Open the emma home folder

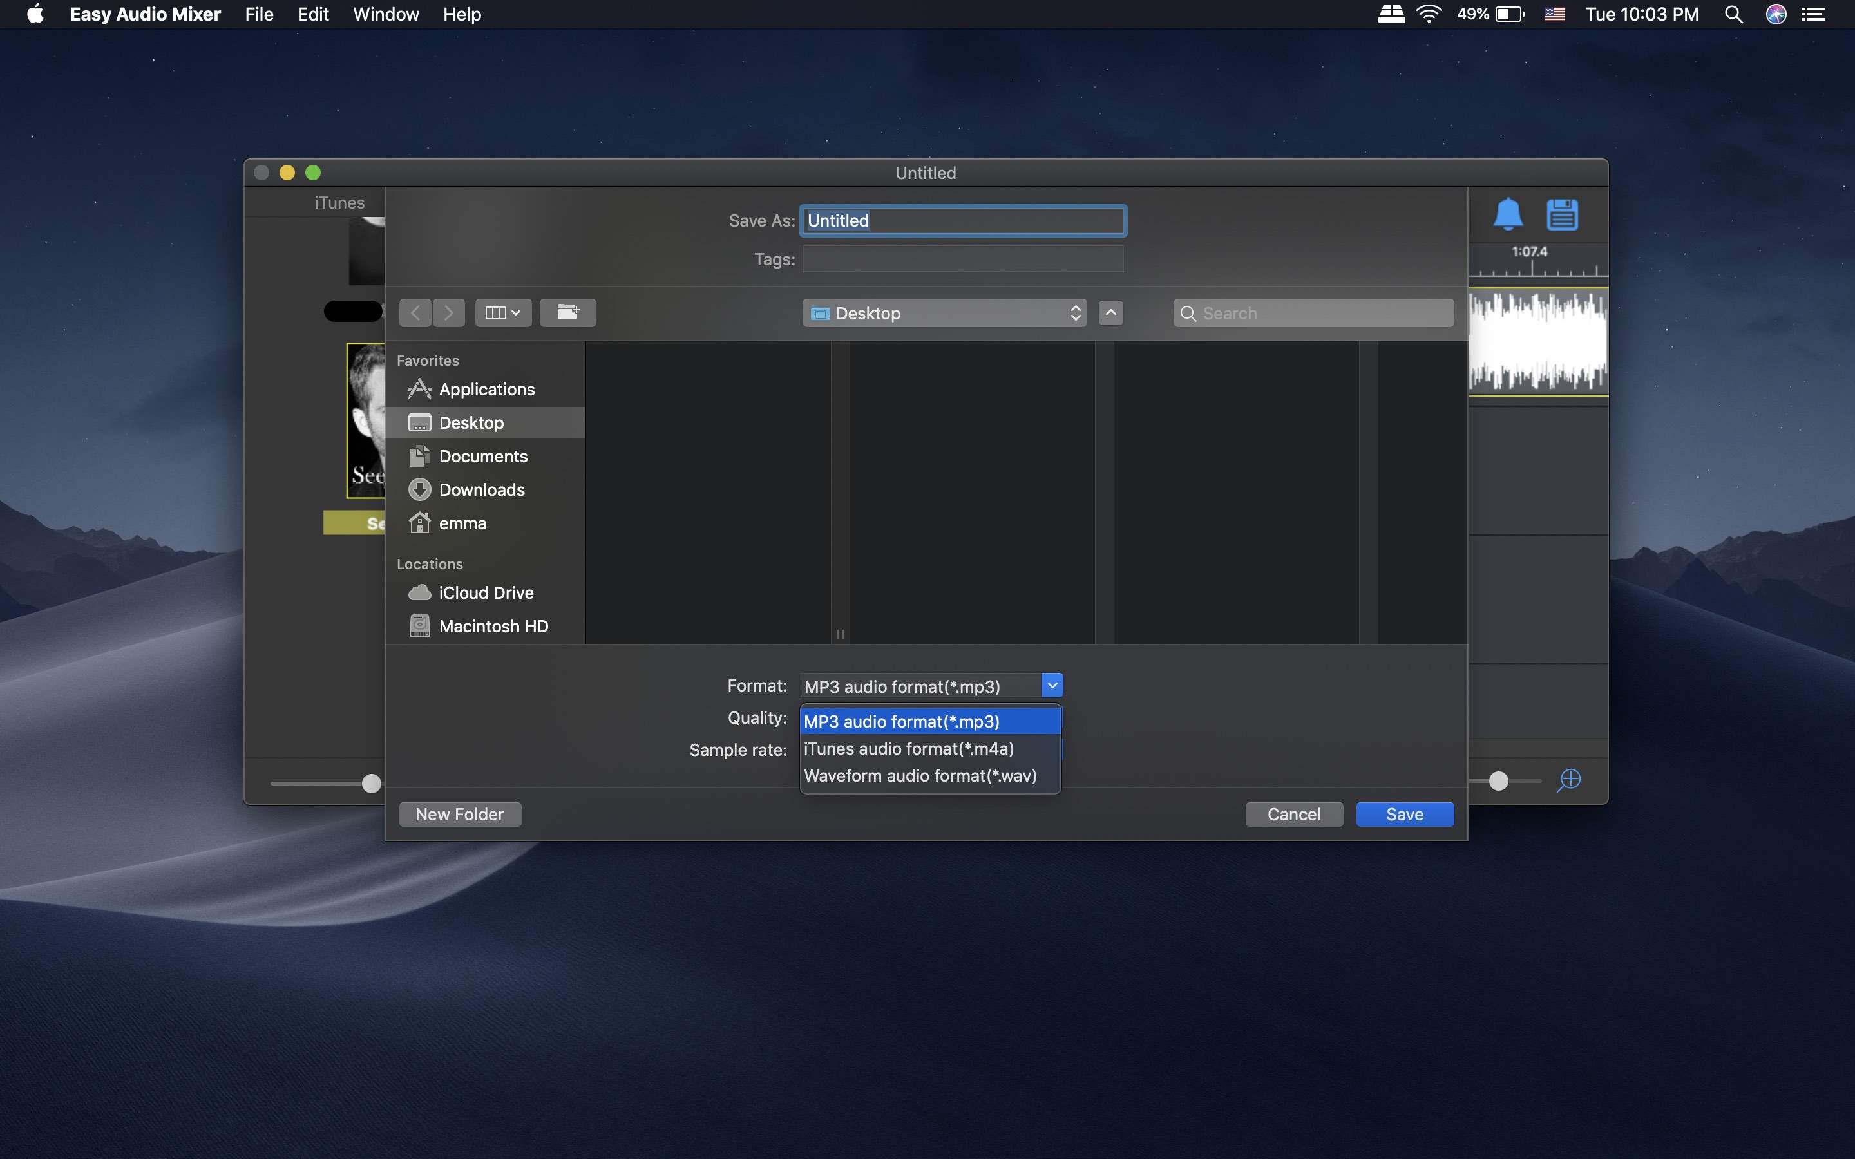tap(485, 523)
